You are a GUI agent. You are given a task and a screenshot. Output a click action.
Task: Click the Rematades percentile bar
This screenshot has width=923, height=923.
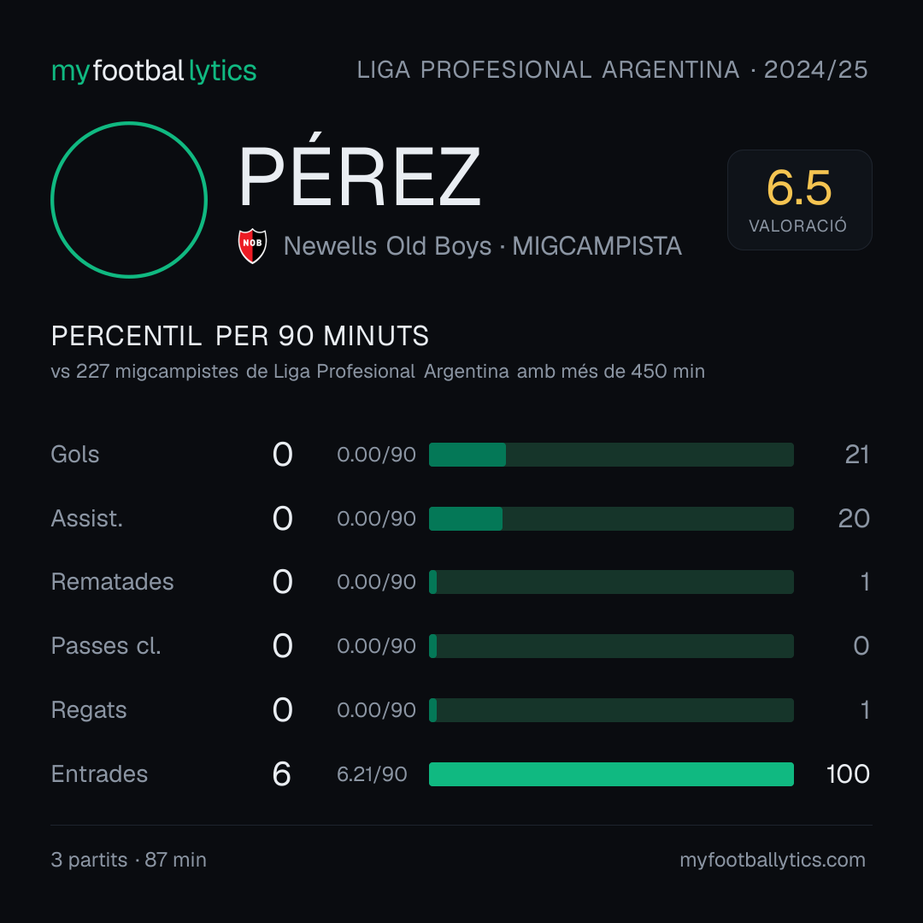click(611, 582)
